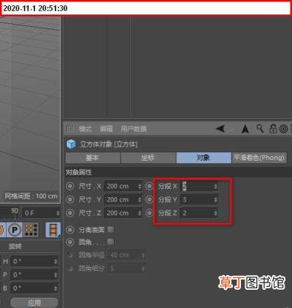The image size is (292, 308).
Task: Toggle animation dot for 分段 X
Action: [149, 186]
